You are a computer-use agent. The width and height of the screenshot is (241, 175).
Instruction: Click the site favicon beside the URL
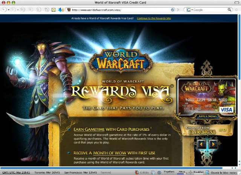pos(69,9)
